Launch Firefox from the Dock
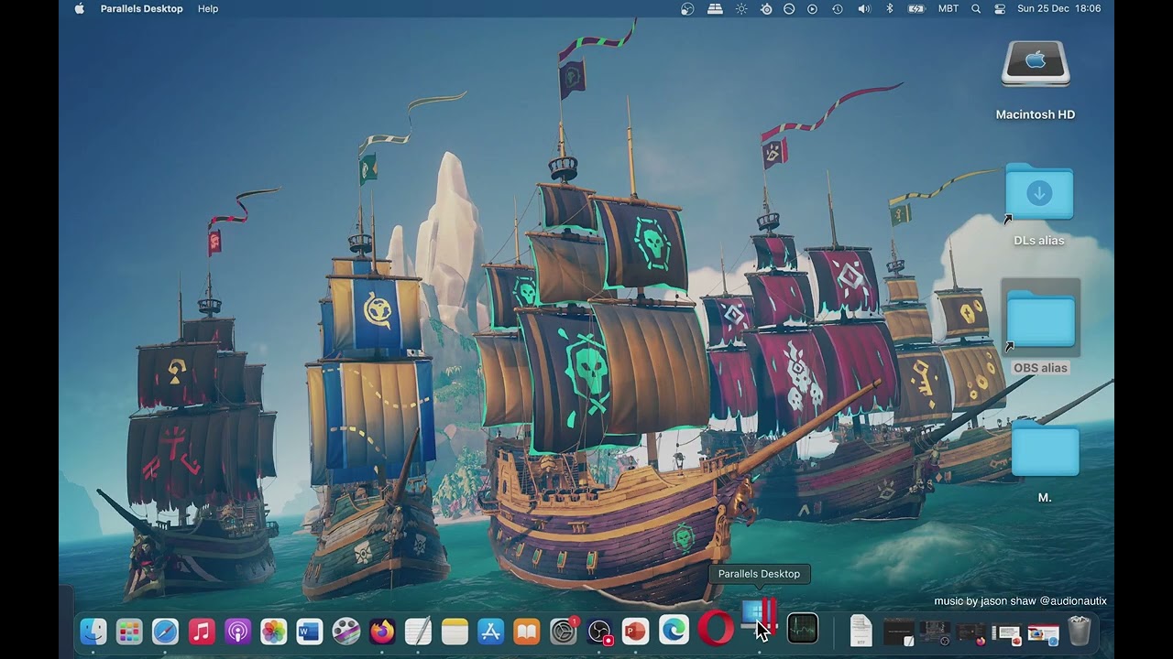This screenshot has height=659, width=1173. (382, 631)
